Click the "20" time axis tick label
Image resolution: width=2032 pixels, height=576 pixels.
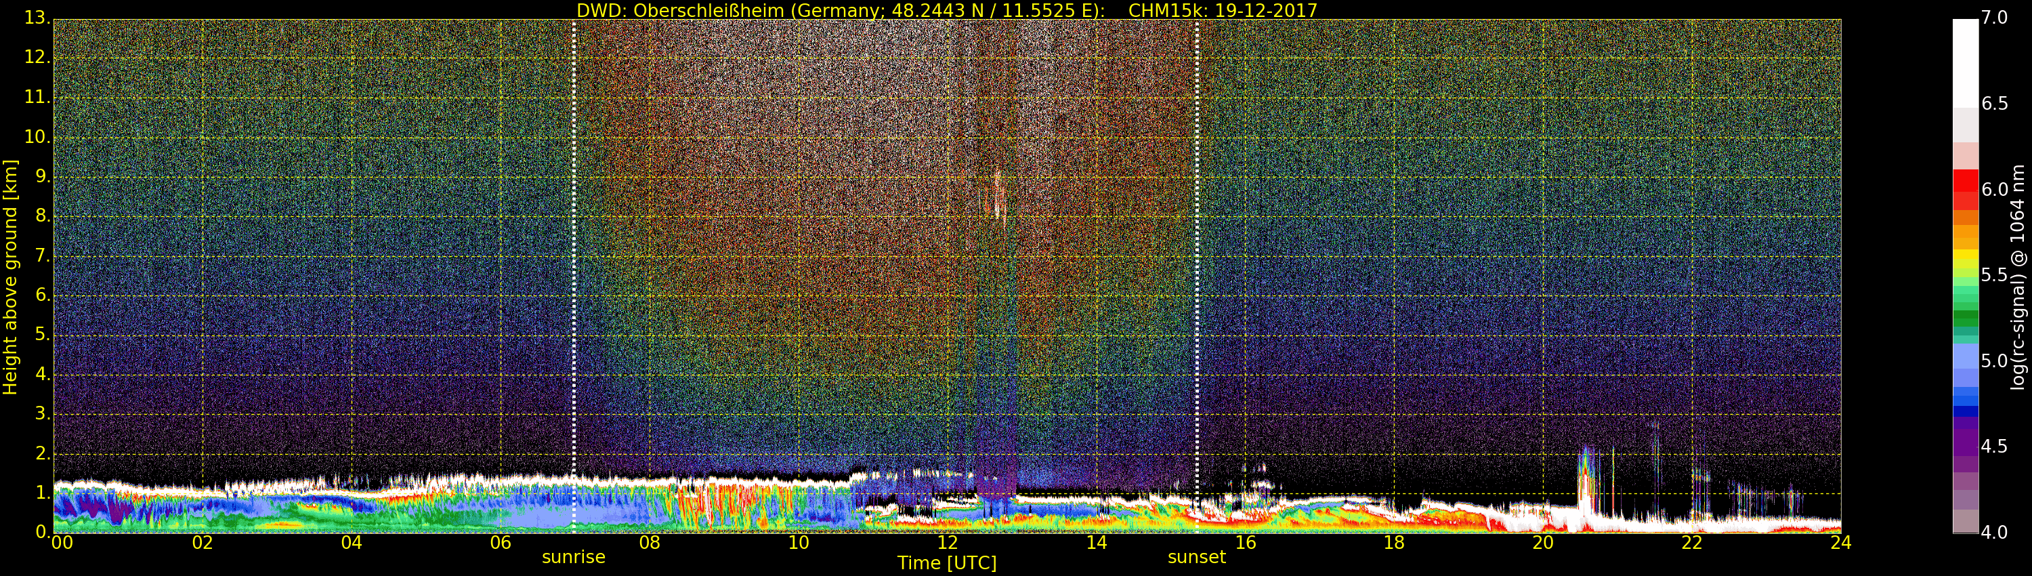pos(1543,543)
